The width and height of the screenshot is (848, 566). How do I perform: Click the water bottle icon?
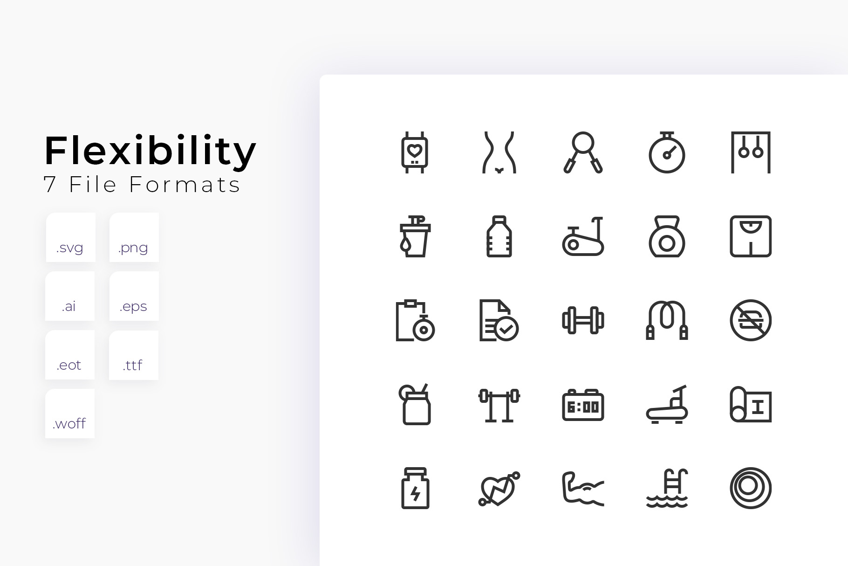tap(499, 236)
